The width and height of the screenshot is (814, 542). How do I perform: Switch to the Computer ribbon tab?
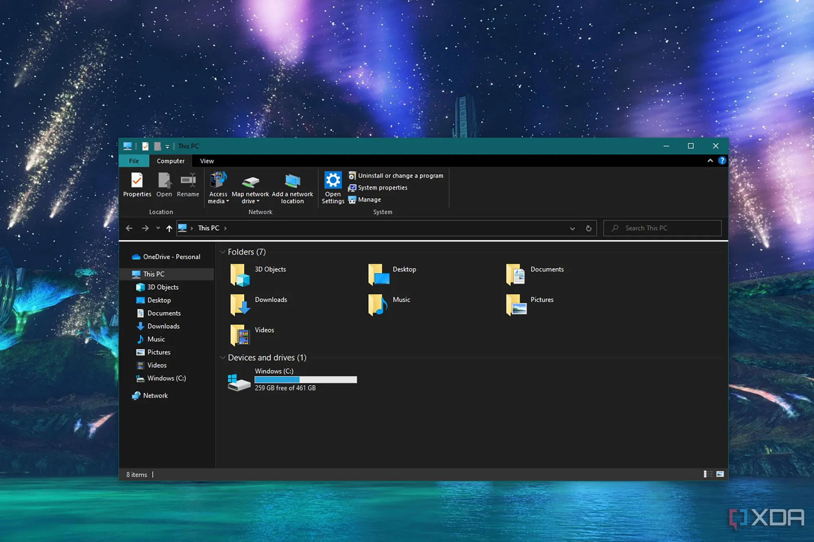click(x=171, y=161)
